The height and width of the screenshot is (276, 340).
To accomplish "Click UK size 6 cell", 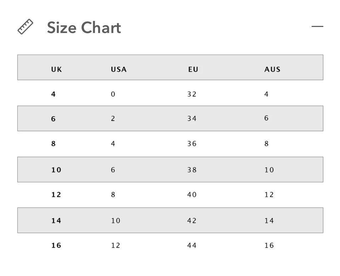I will tap(54, 119).
